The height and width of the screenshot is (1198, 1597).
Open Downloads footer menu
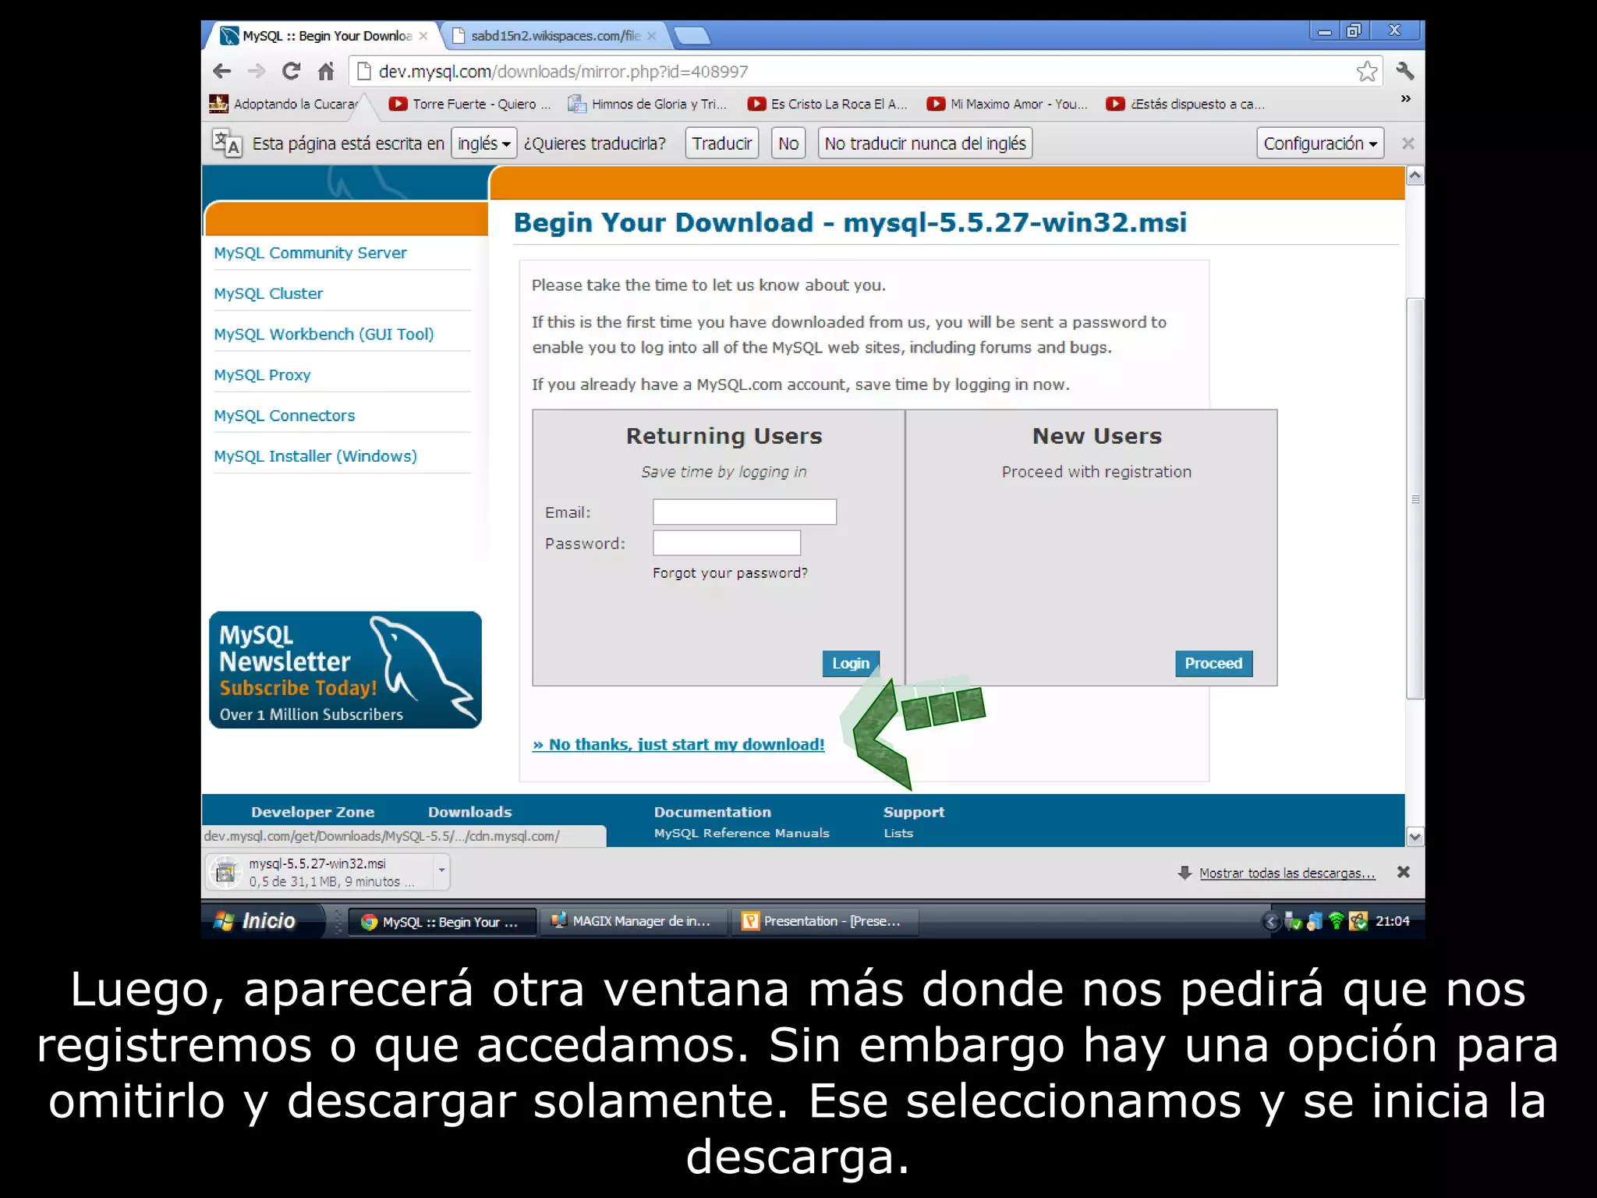point(469,812)
